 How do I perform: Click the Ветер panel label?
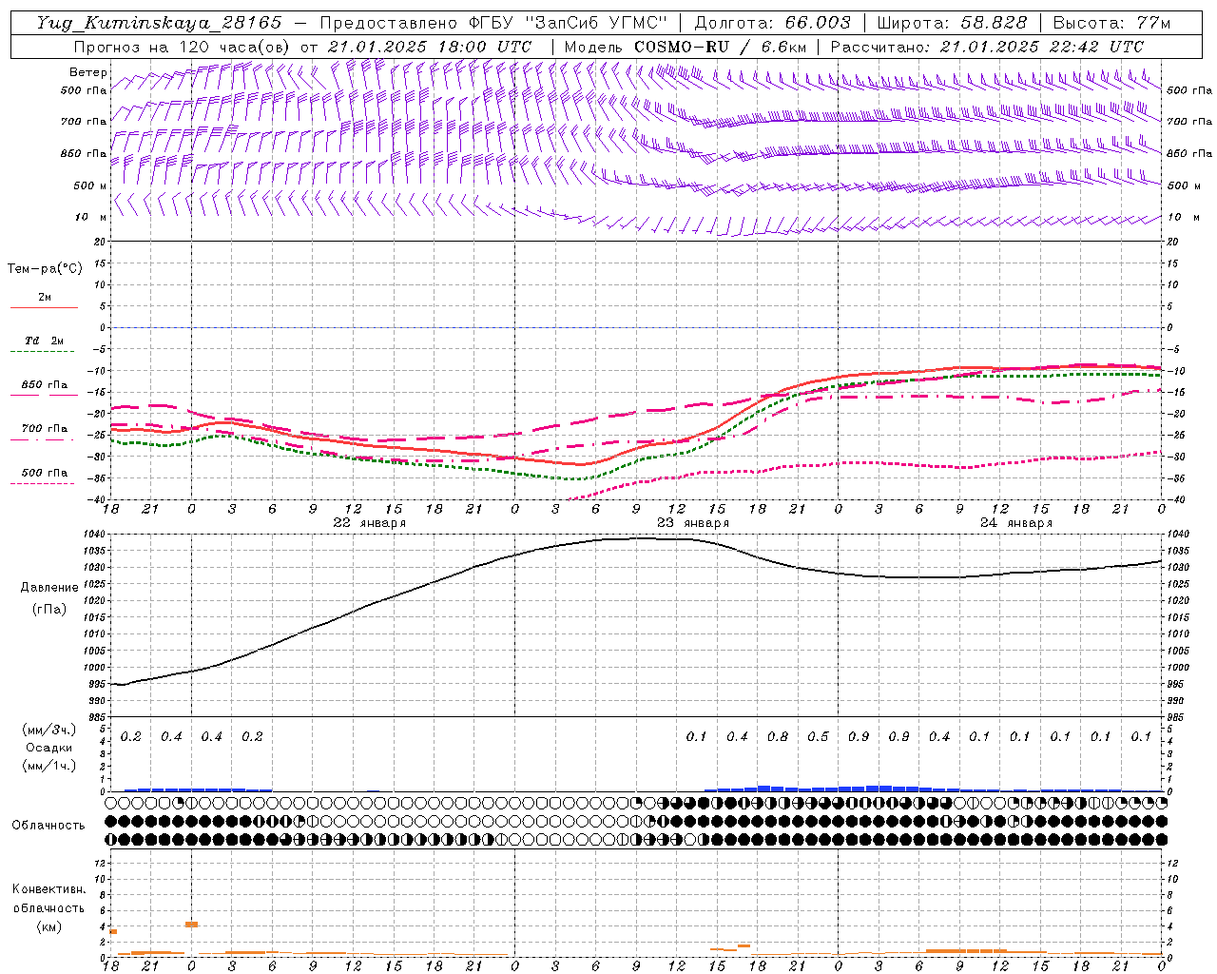88,72
